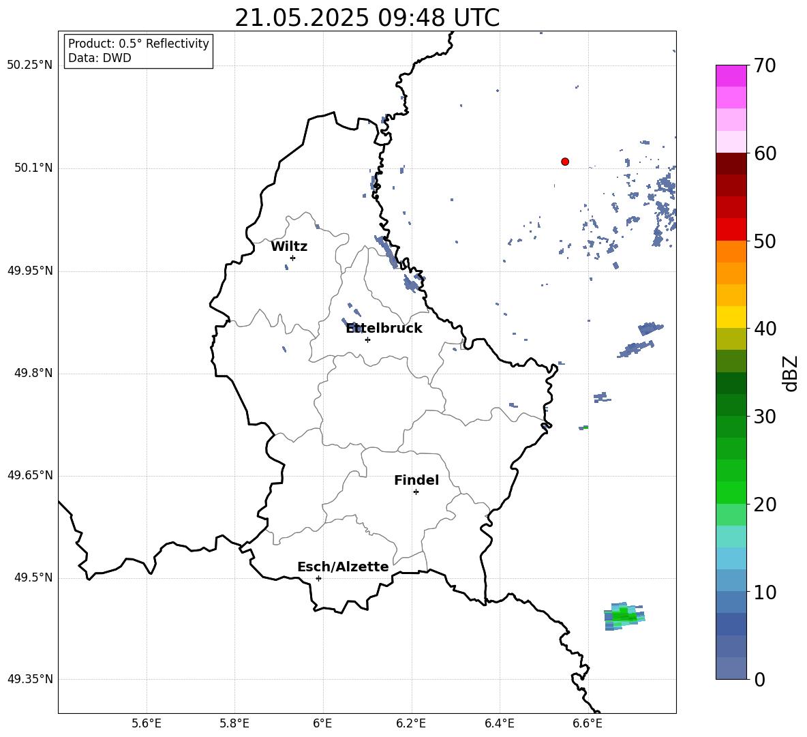Click the red station marker dot

(x=565, y=162)
